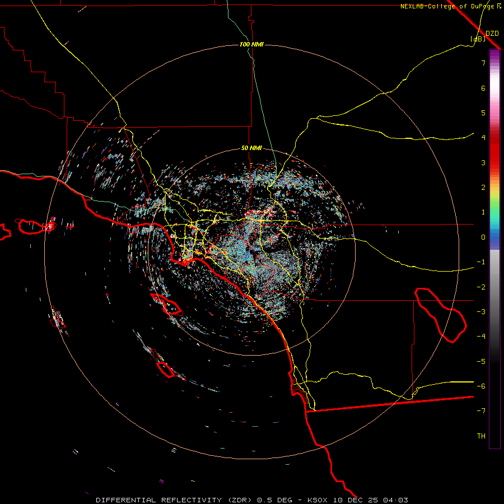Click the NEXLAB-College of DuPage title text
The height and width of the screenshot is (504, 504).
click(451, 6)
